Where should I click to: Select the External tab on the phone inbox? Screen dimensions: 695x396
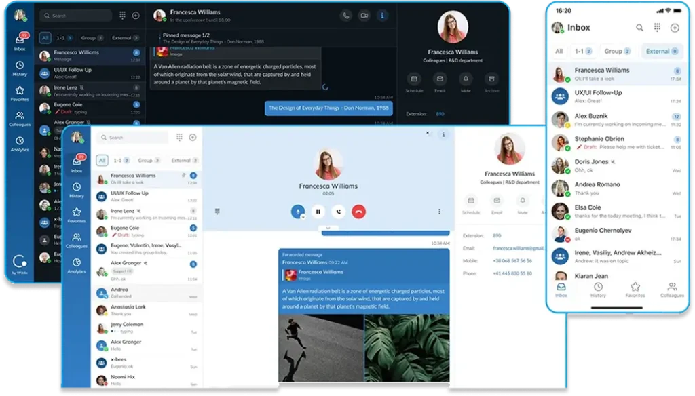point(661,51)
